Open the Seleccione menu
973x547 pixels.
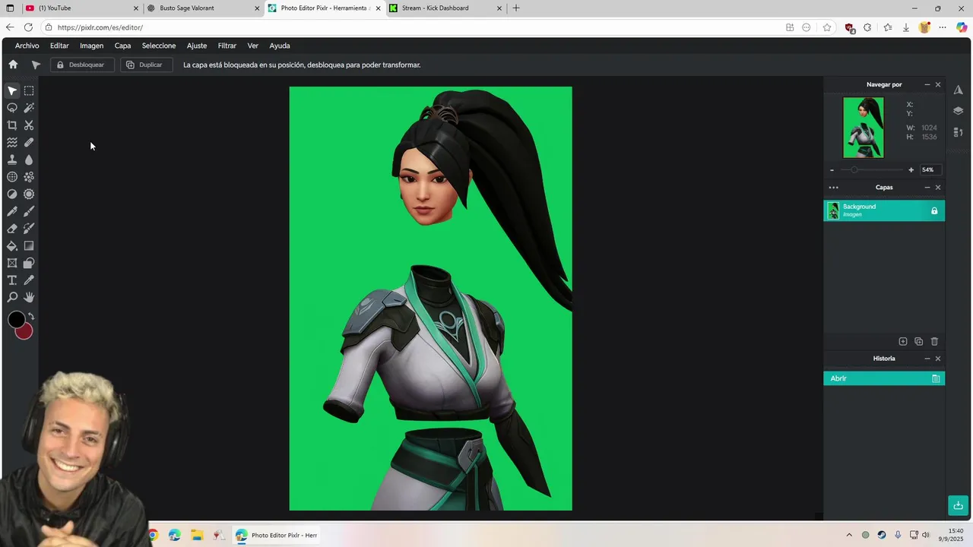[x=159, y=46]
